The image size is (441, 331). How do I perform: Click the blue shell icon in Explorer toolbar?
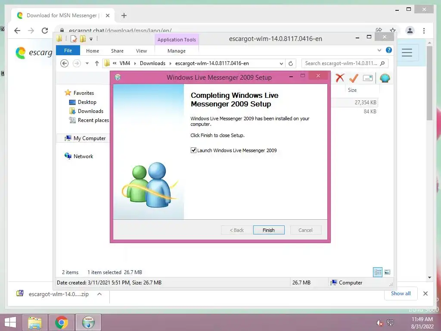[x=385, y=78]
